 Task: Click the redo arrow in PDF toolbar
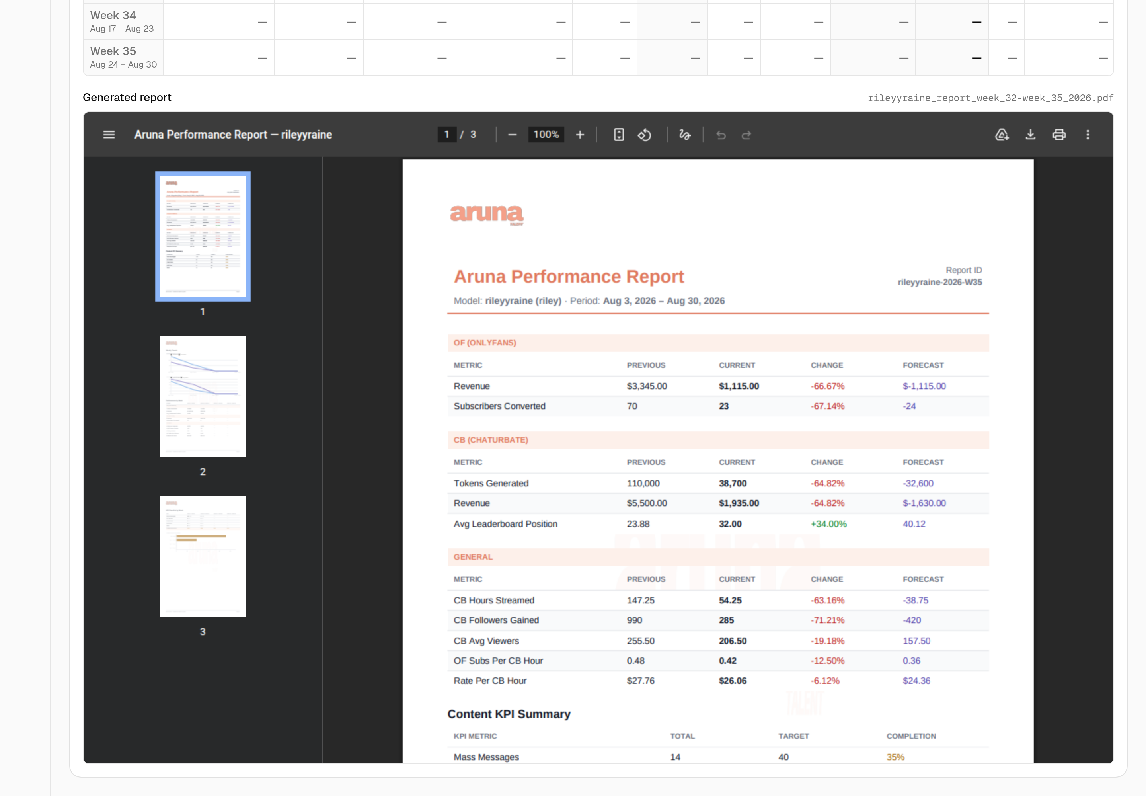(x=746, y=135)
